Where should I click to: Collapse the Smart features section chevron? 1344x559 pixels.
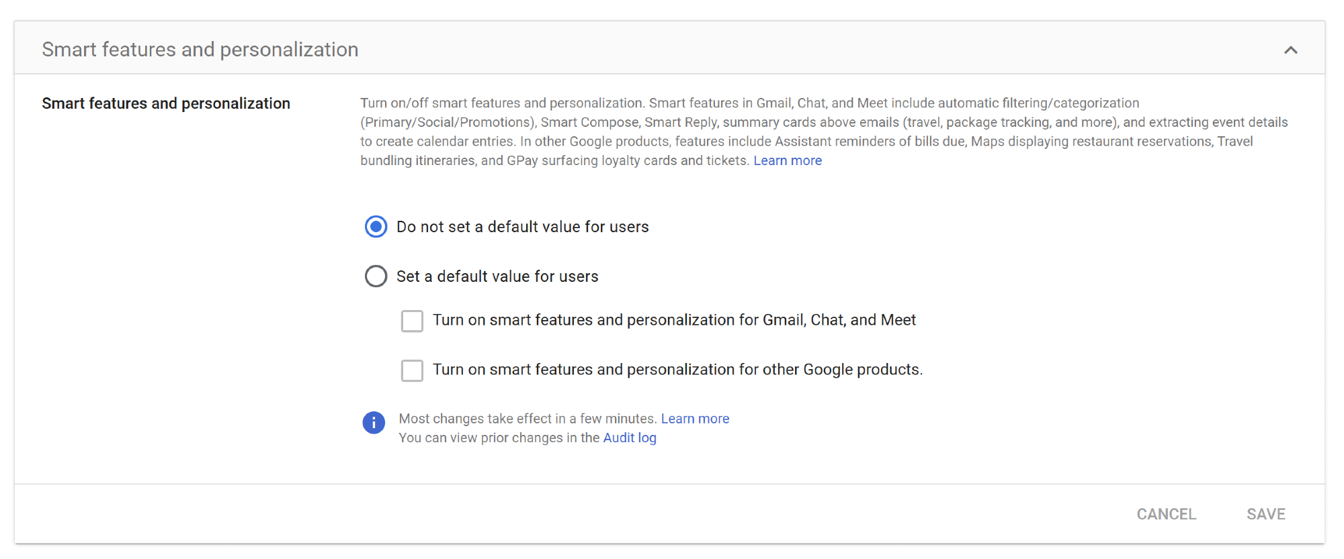1290,50
